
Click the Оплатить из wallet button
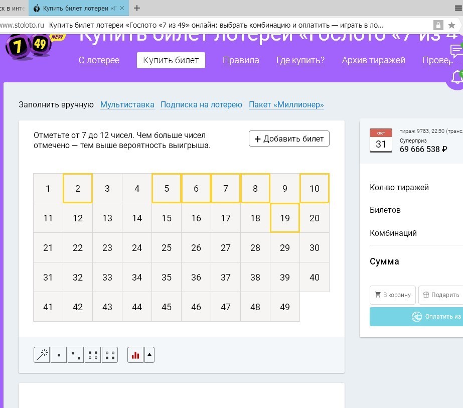coord(416,317)
